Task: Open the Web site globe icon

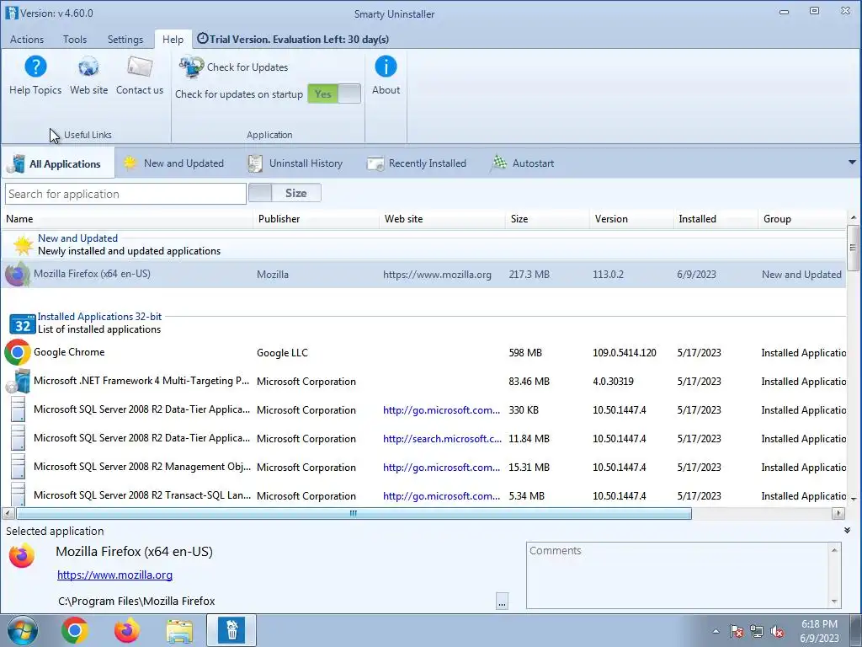Action: pos(88,67)
